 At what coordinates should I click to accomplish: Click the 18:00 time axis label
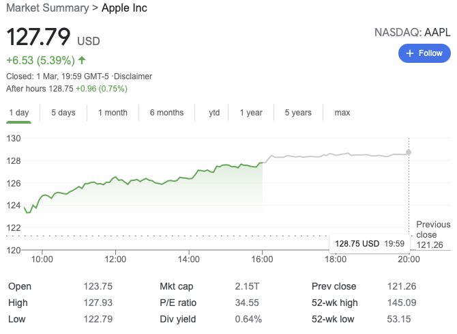pyautogui.click(x=336, y=260)
